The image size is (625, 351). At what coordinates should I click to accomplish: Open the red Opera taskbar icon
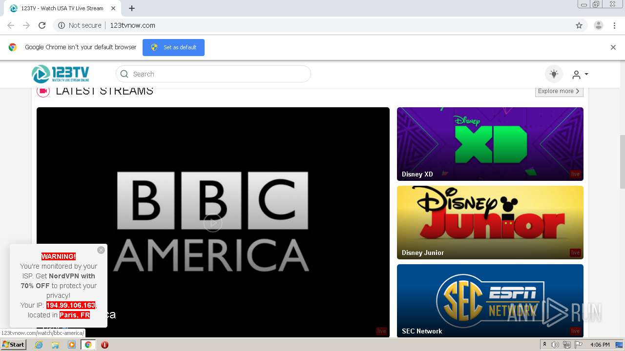(x=104, y=345)
